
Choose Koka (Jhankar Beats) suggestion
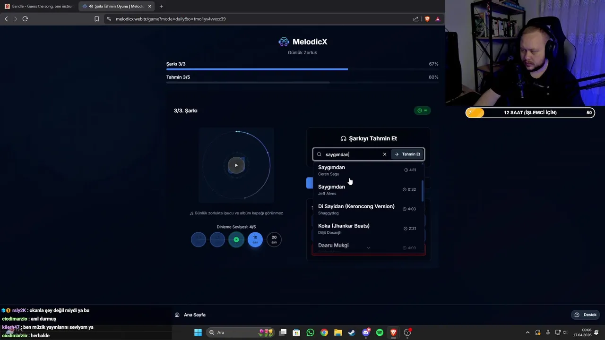coord(367,229)
